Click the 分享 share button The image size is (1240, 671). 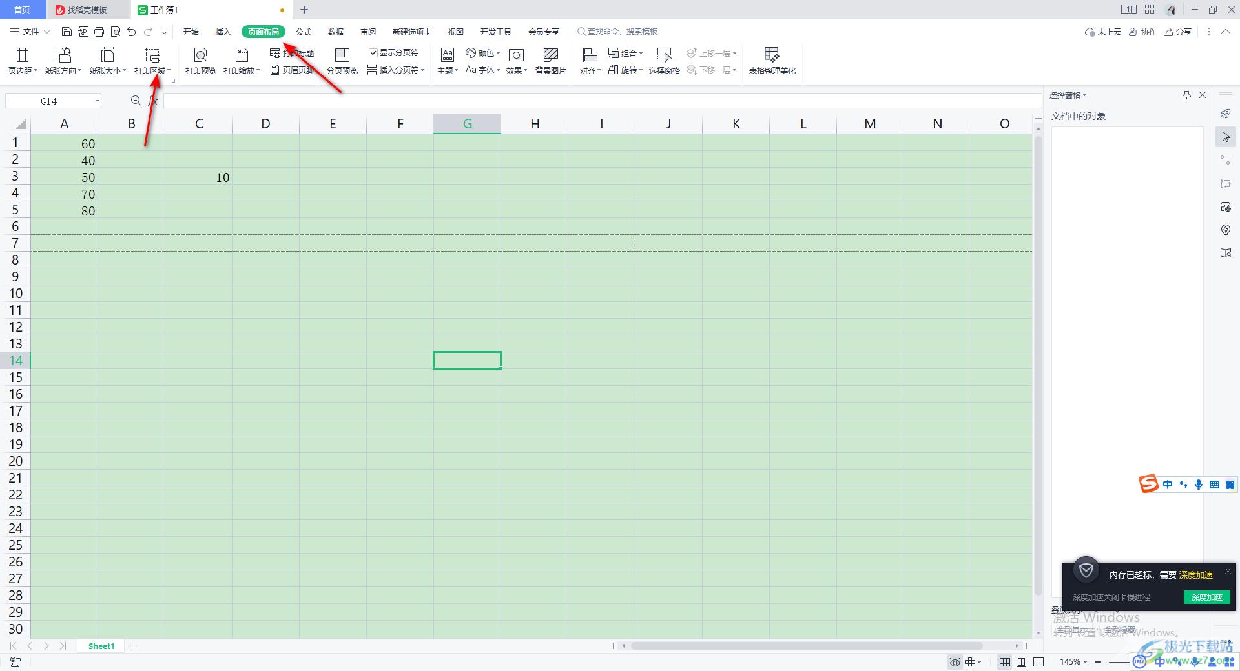[x=1177, y=32]
